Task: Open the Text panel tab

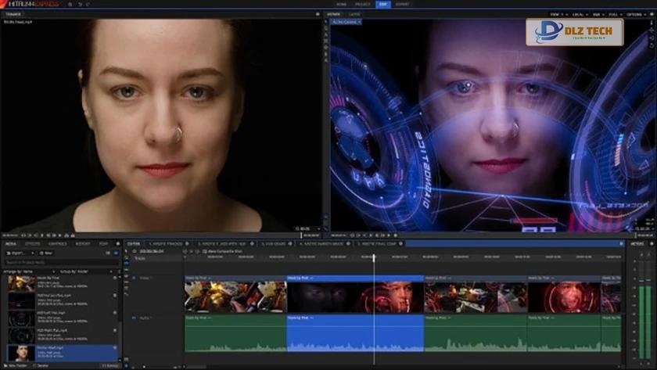Action: pyautogui.click(x=103, y=243)
